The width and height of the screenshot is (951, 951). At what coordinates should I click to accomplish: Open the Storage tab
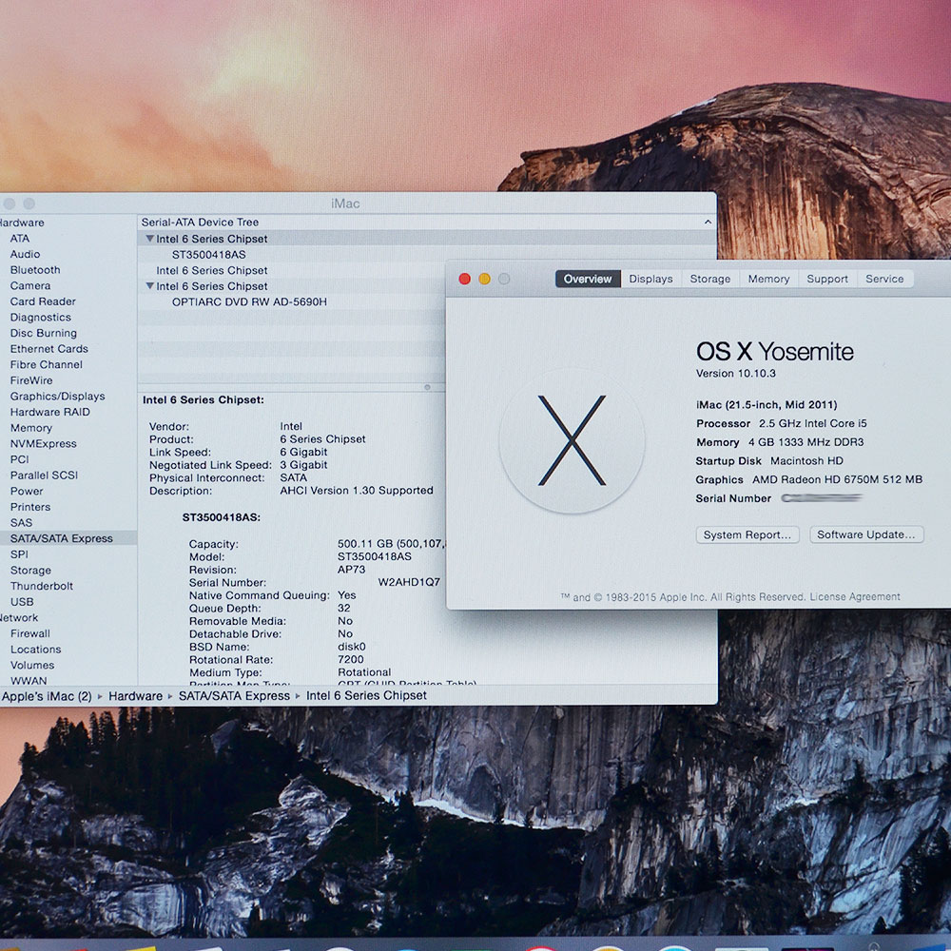coord(709,279)
